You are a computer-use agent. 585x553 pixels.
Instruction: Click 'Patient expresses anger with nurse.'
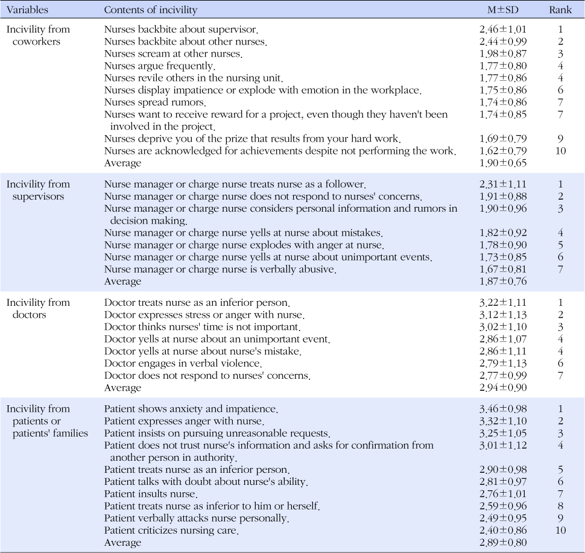coord(184,421)
